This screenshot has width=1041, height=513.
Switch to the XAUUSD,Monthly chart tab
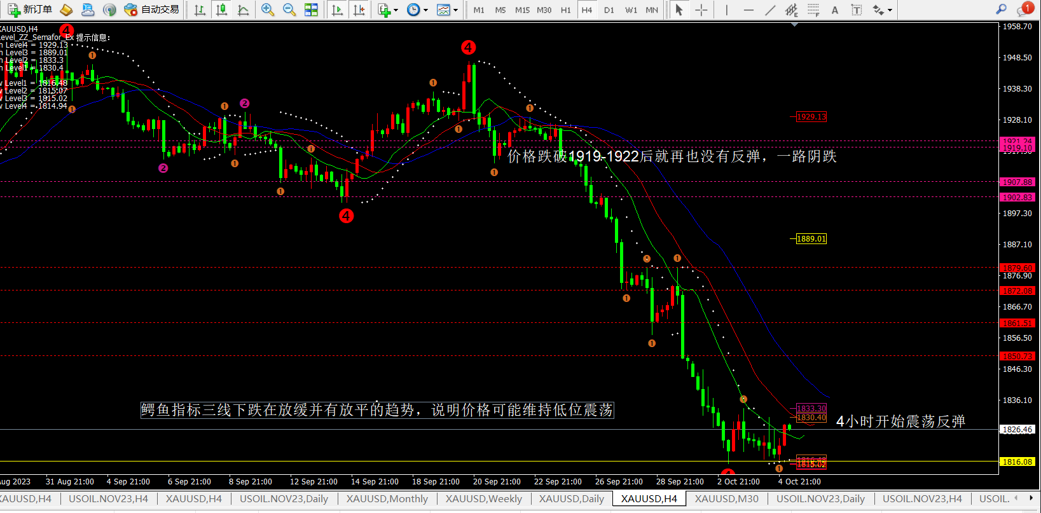pyautogui.click(x=387, y=499)
